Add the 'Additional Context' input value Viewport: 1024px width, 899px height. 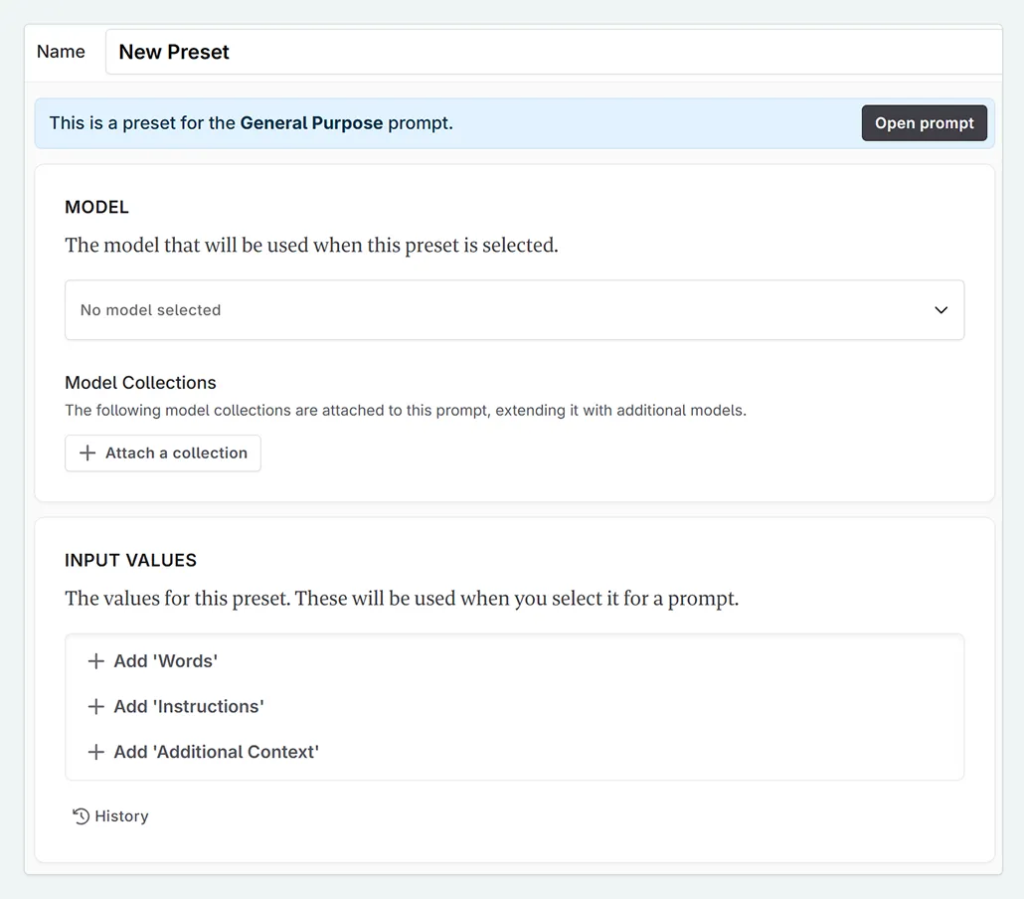click(x=215, y=752)
